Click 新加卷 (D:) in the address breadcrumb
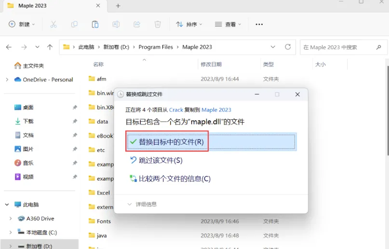 pos(116,47)
